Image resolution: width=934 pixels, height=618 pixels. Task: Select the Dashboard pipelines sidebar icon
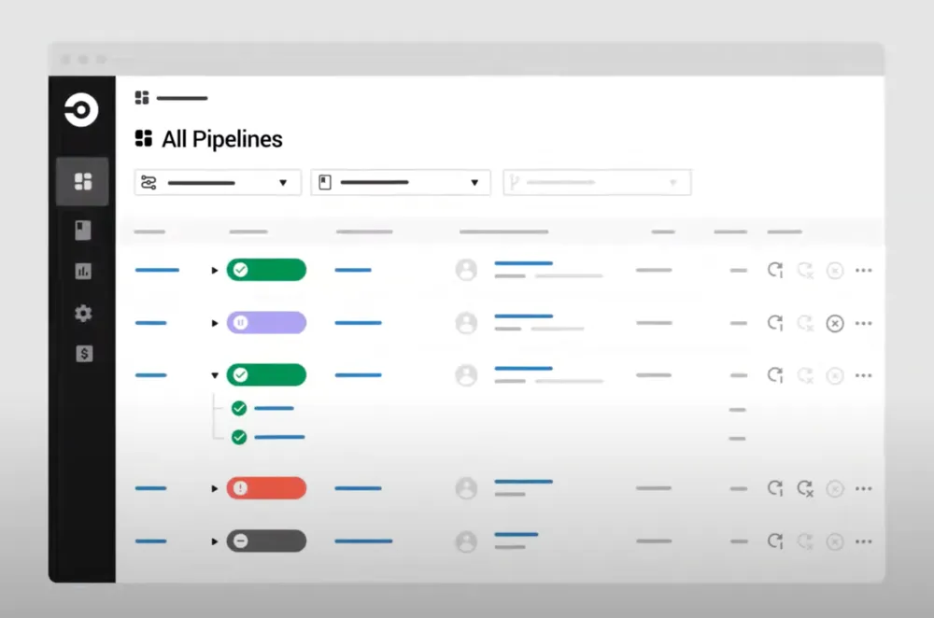tap(83, 181)
